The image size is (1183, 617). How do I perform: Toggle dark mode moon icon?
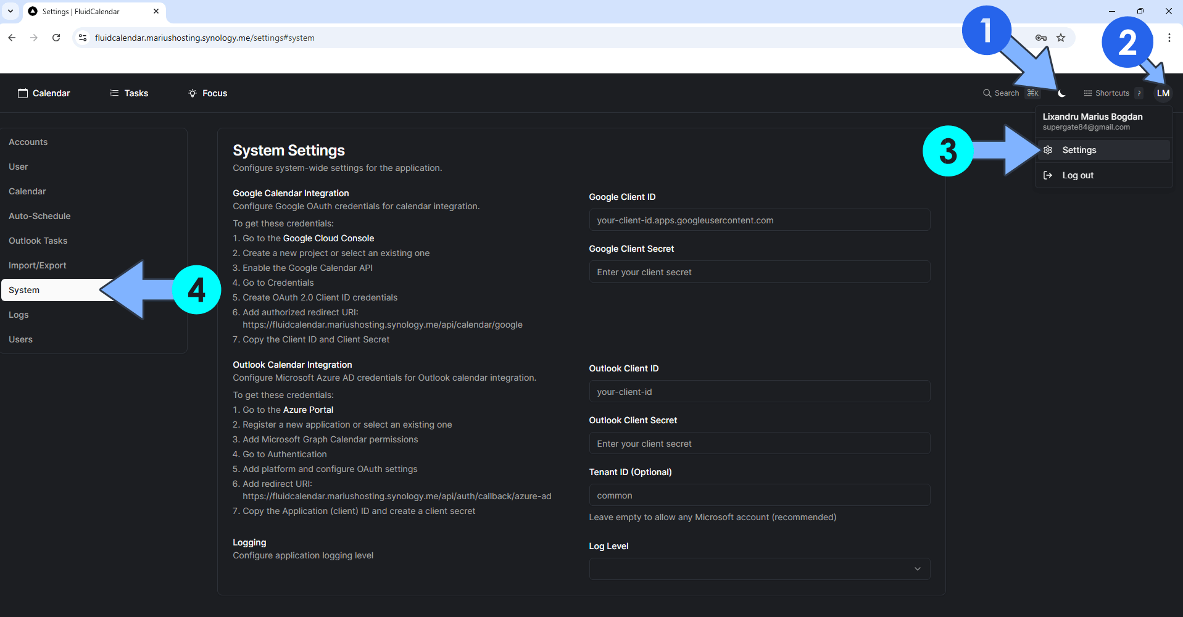pos(1061,93)
